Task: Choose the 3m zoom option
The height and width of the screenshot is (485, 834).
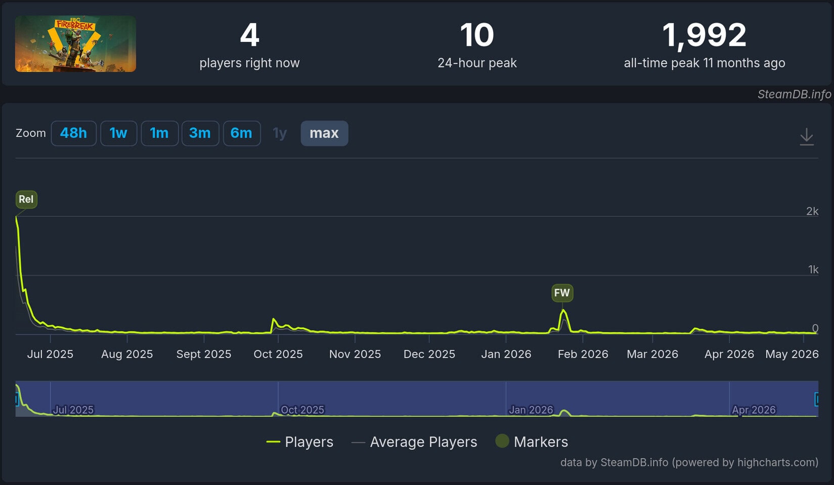Action: pyautogui.click(x=200, y=133)
